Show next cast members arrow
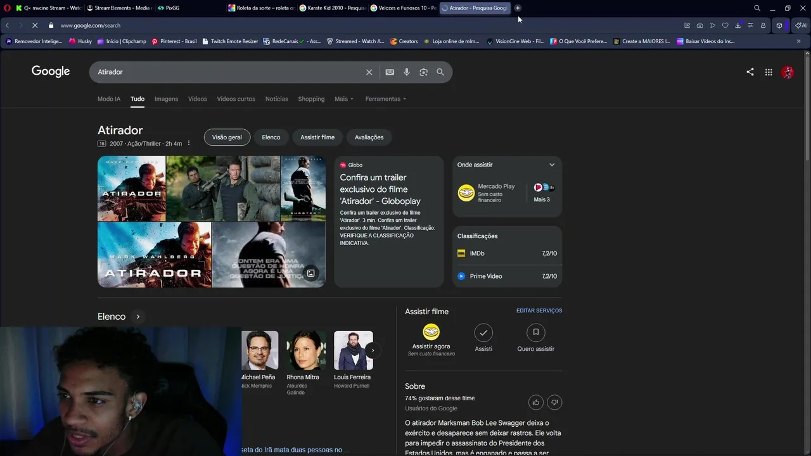 tap(373, 350)
